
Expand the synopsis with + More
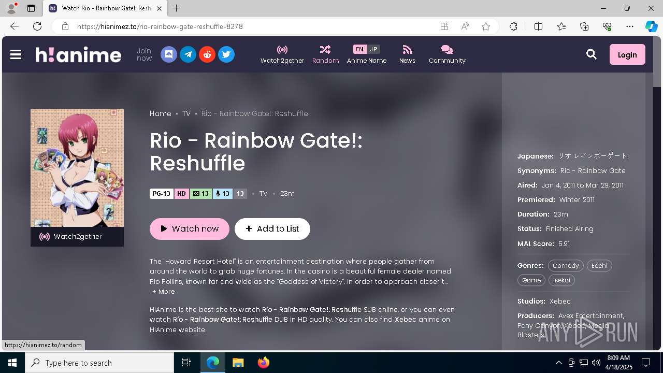click(164, 292)
